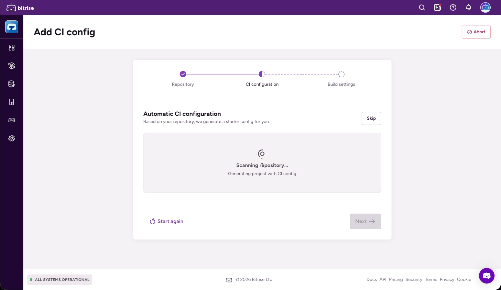501x290 pixels.
Task: Open the release management device icon
Action: point(12,102)
